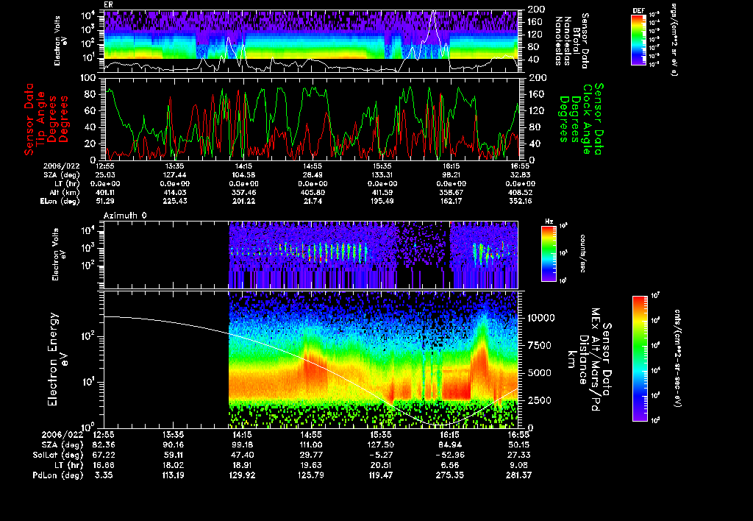Viewport: 753px width, 521px height.
Task: Click the altitude value 414.03
Action: tap(175, 193)
